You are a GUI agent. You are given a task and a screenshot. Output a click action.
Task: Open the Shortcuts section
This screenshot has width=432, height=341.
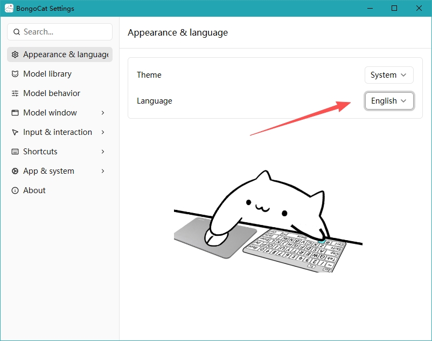tap(60, 152)
